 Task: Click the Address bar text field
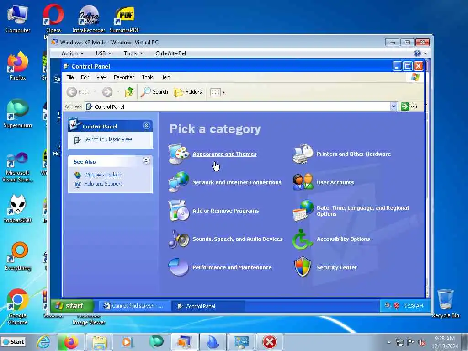(x=237, y=106)
